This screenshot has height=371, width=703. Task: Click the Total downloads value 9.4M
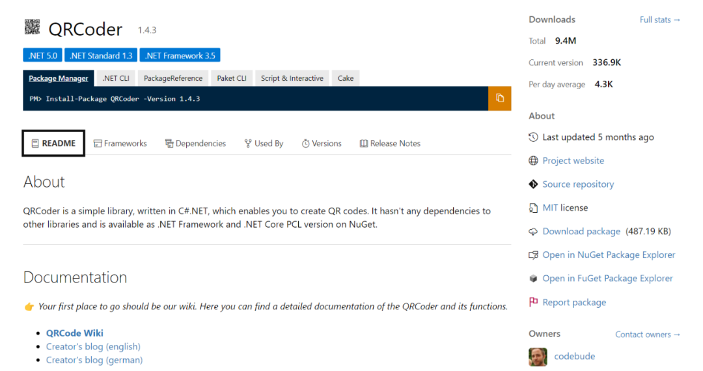(x=566, y=41)
